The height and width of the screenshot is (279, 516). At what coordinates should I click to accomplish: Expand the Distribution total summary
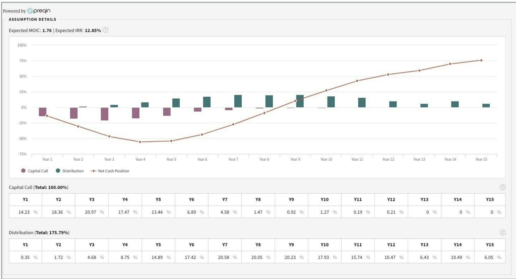pyautogui.click(x=39, y=233)
